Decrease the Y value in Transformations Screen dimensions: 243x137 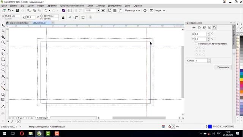click(x=208, y=40)
